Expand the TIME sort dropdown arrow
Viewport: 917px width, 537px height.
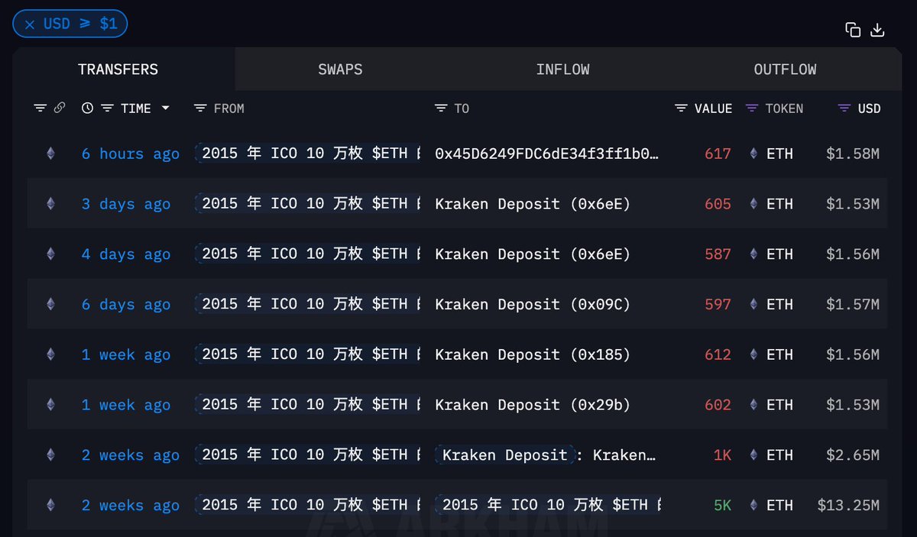coord(165,108)
